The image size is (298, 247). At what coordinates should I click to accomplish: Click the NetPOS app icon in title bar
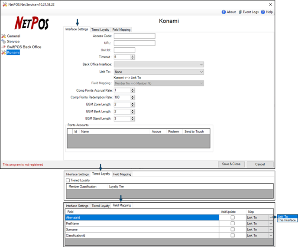(5, 5)
